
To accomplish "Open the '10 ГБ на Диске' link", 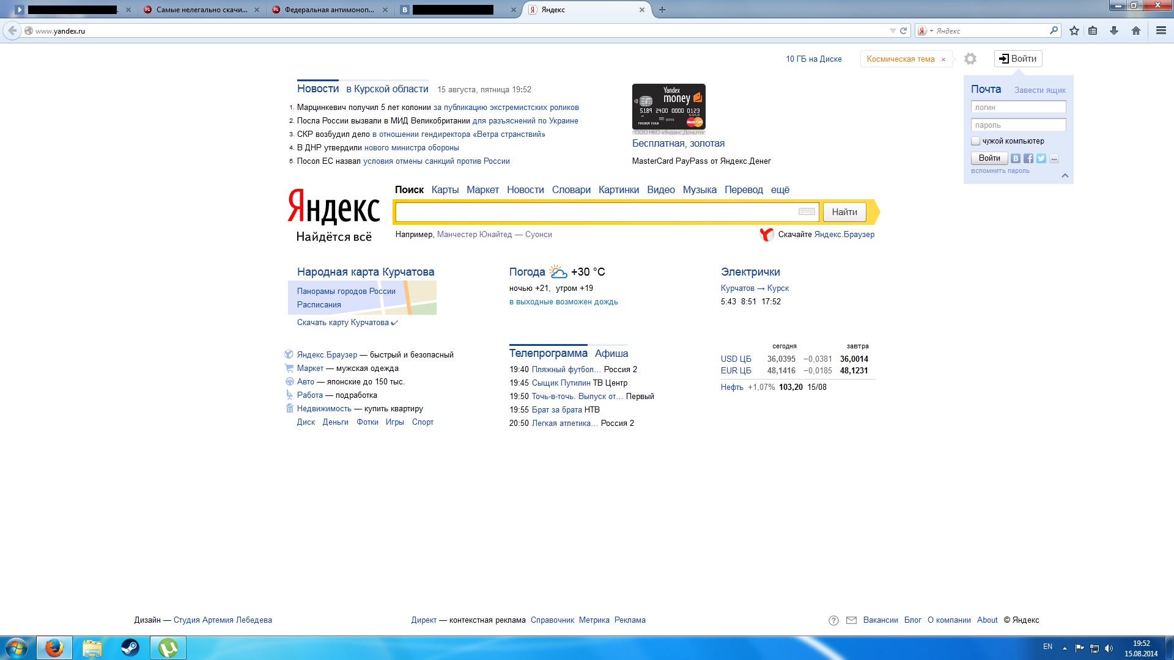I will click(x=814, y=59).
